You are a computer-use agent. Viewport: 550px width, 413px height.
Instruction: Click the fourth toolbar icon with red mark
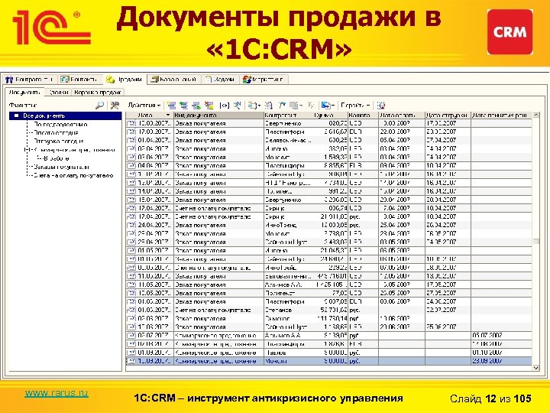click(x=209, y=105)
